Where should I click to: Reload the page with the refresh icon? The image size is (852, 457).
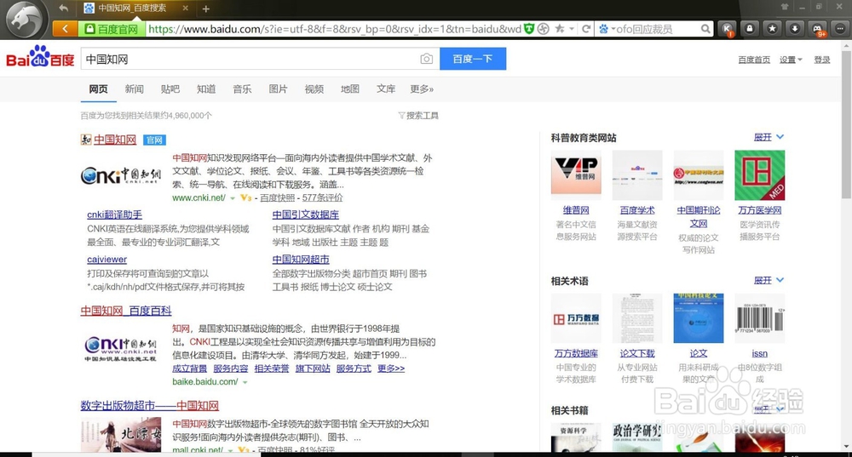[586, 29]
